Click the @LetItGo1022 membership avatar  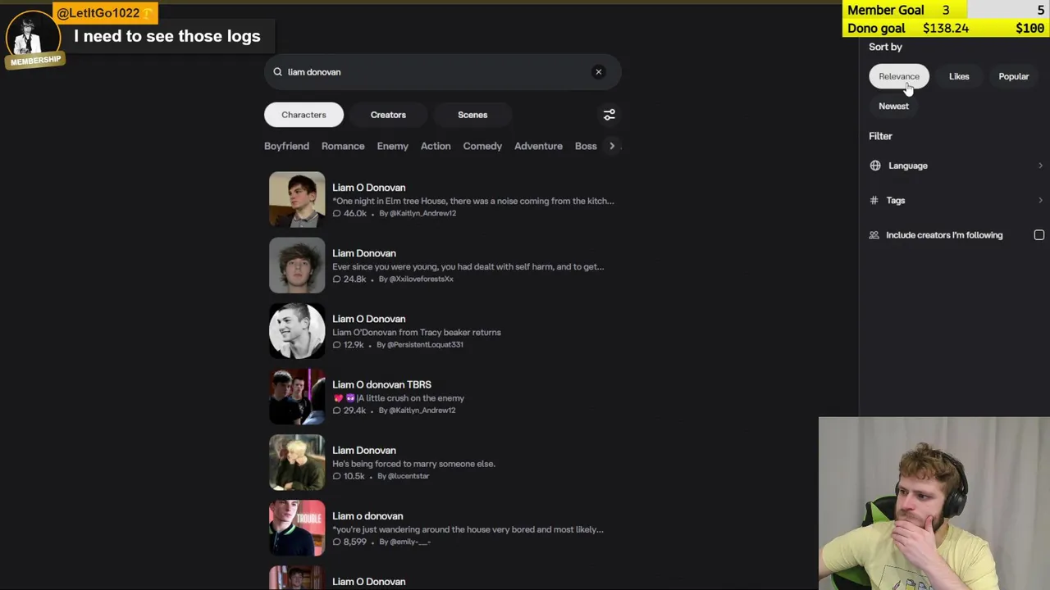(x=32, y=38)
